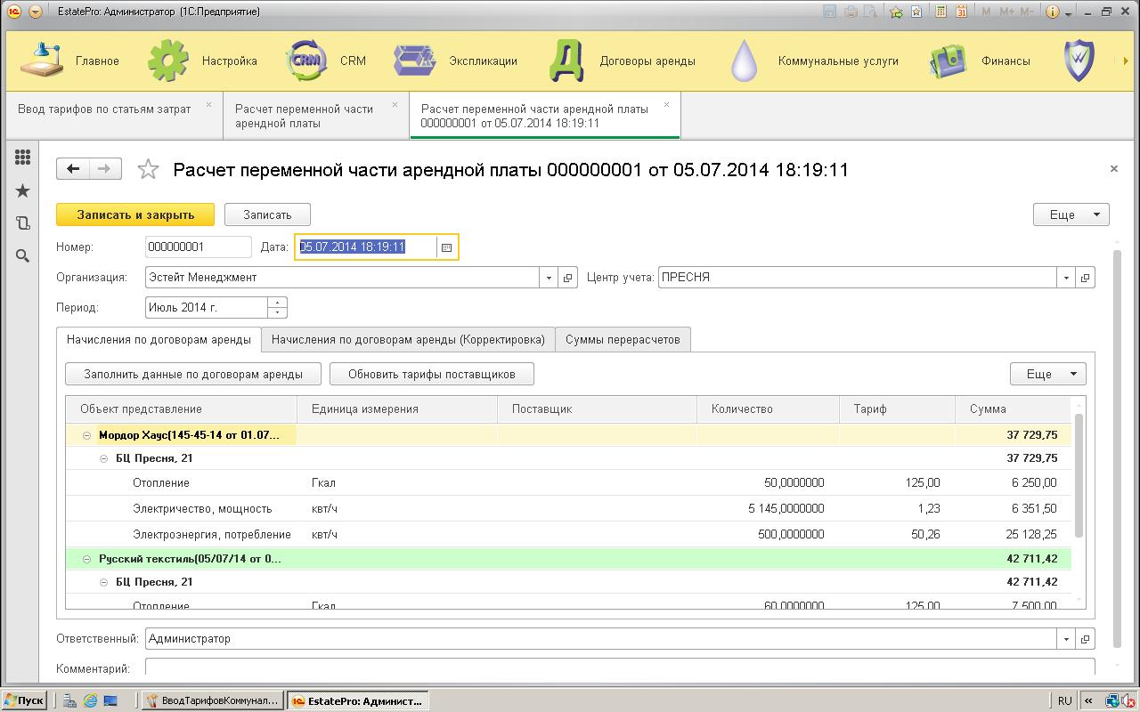Close the Ввод тарифов tab

click(x=209, y=105)
